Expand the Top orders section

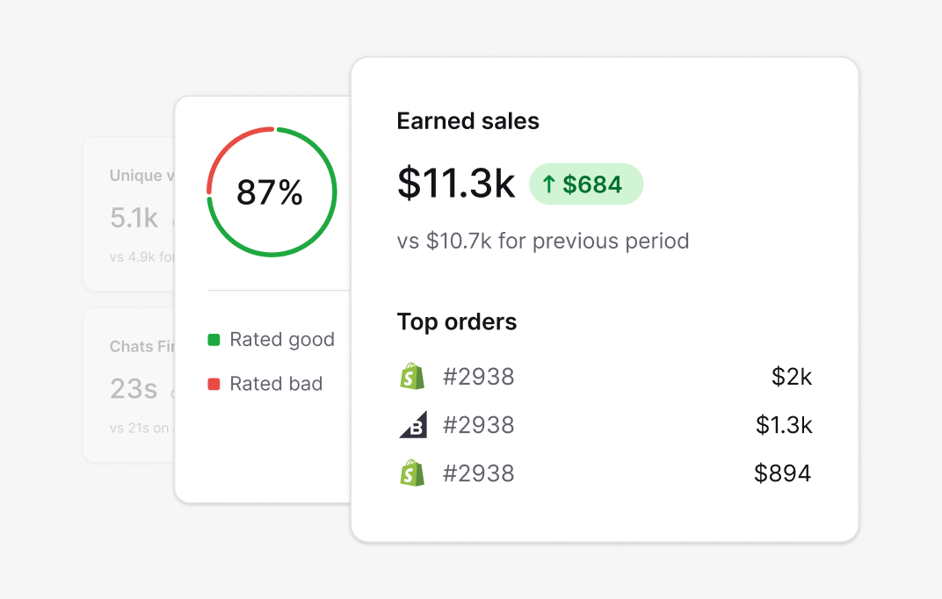tap(457, 321)
